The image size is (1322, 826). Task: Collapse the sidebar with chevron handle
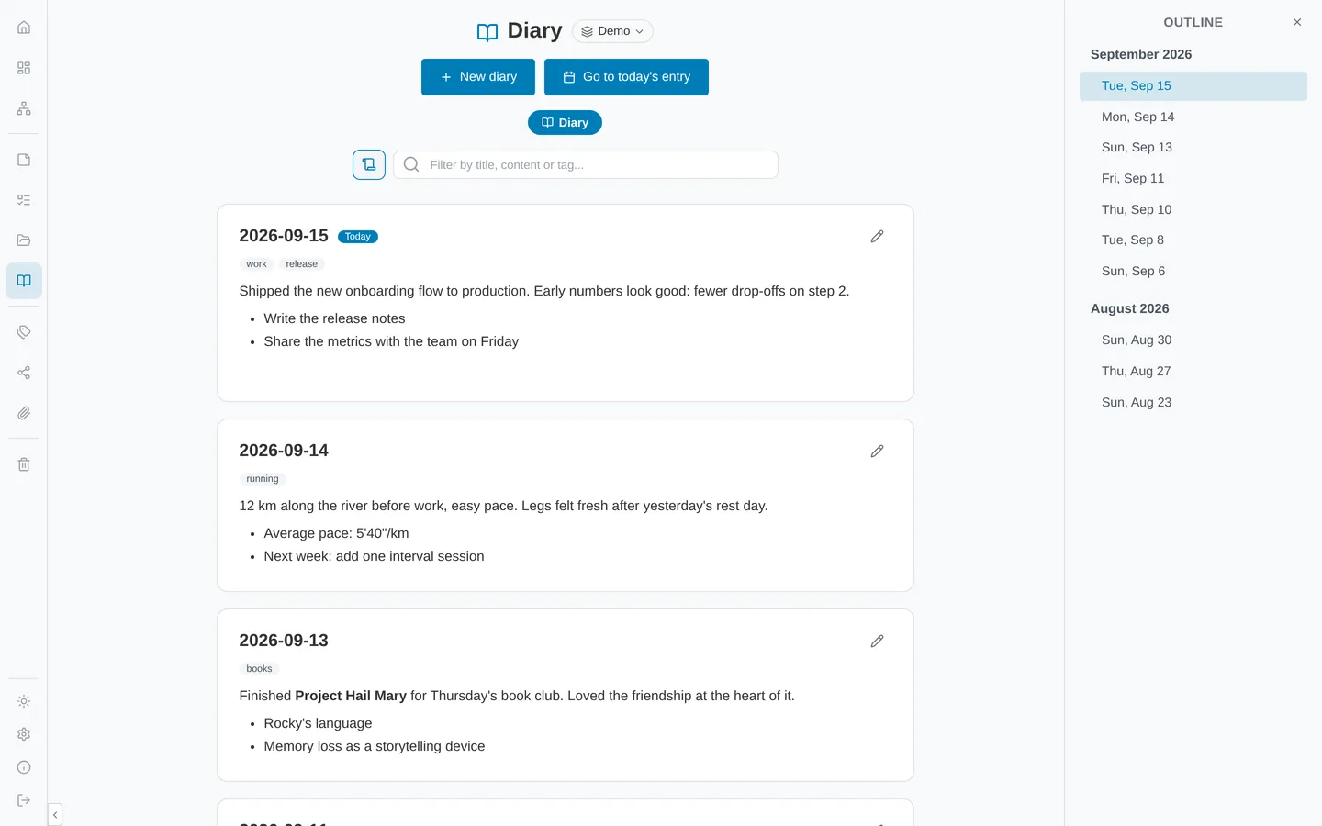tap(55, 815)
